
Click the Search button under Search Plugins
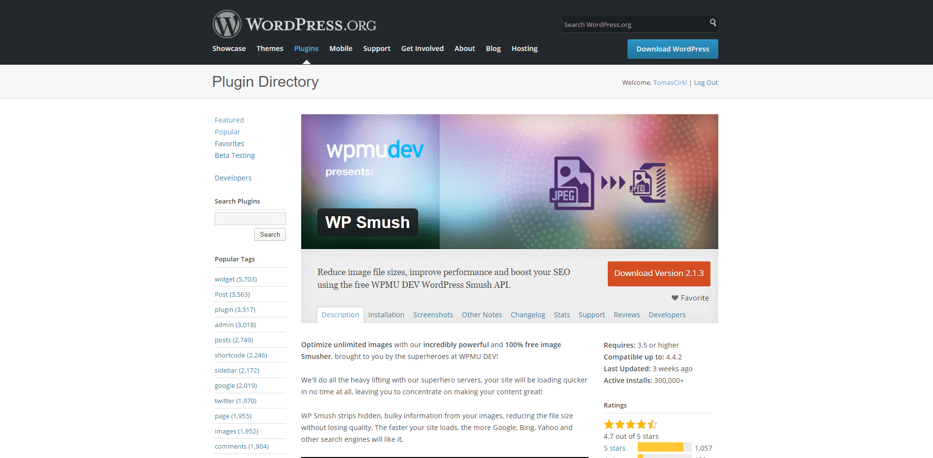pos(270,234)
